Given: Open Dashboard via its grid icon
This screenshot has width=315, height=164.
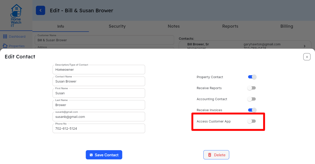Looking at the screenshot, I should pos(5,37).
